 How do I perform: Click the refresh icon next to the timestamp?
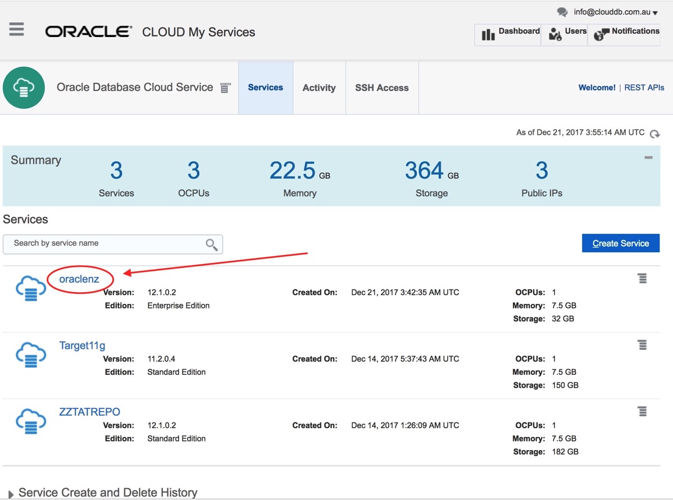click(x=654, y=134)
